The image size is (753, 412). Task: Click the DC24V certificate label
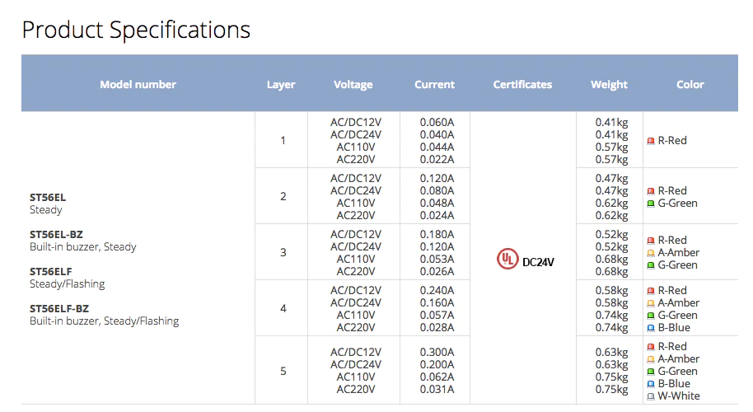(x=538, y=262)
